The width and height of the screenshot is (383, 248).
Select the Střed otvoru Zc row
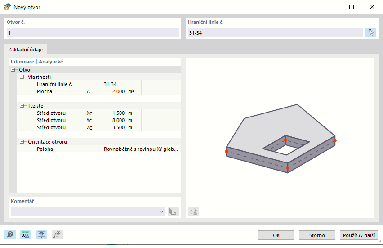[99, 127]
